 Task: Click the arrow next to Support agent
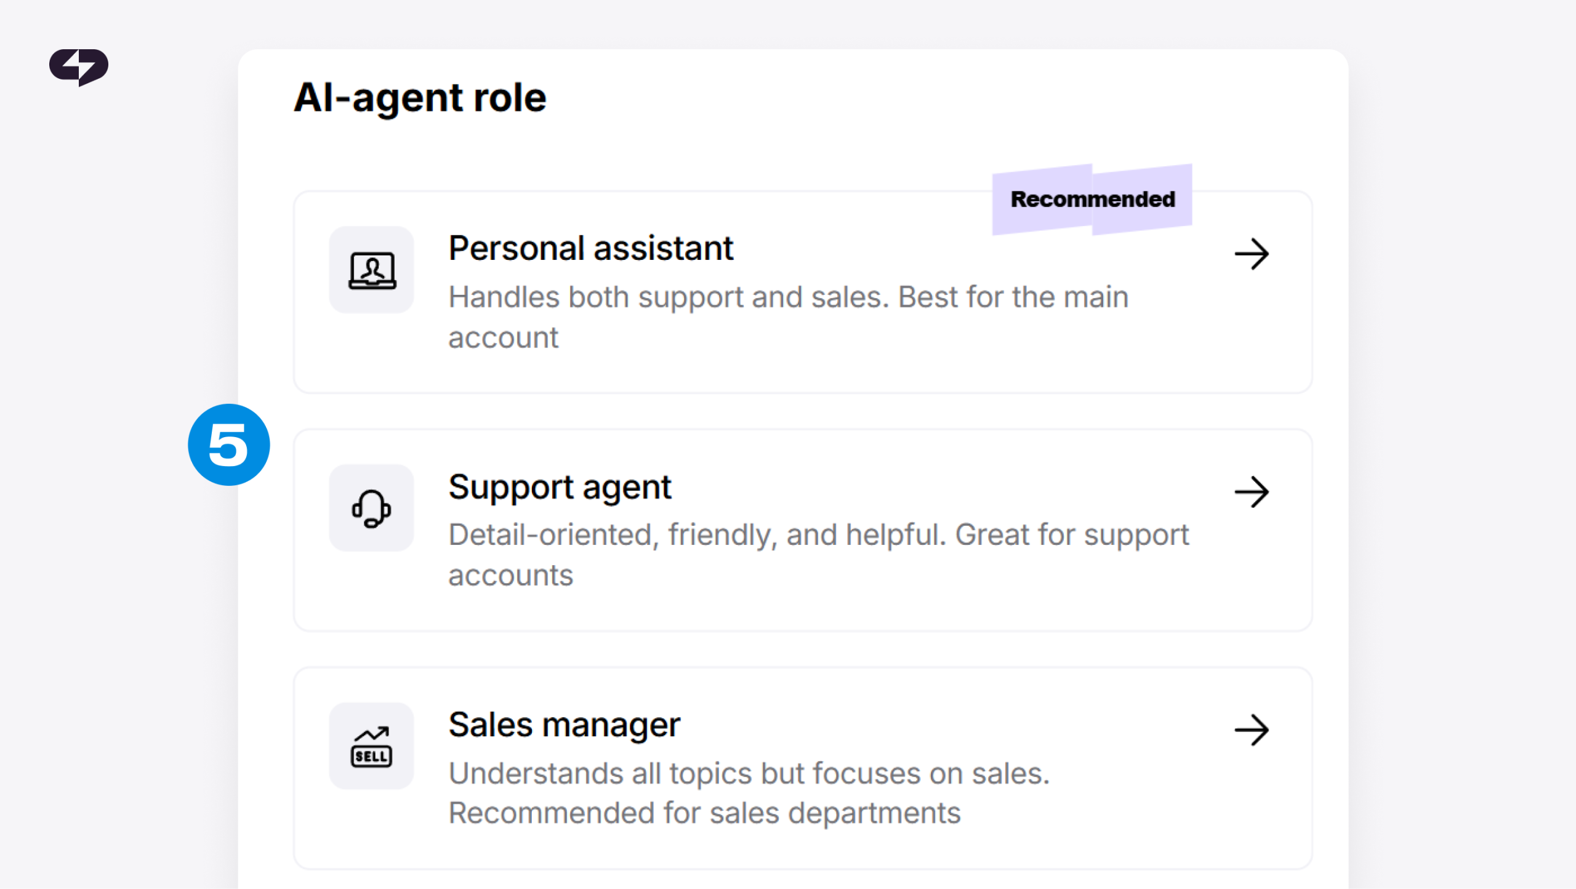point(1252,492)
